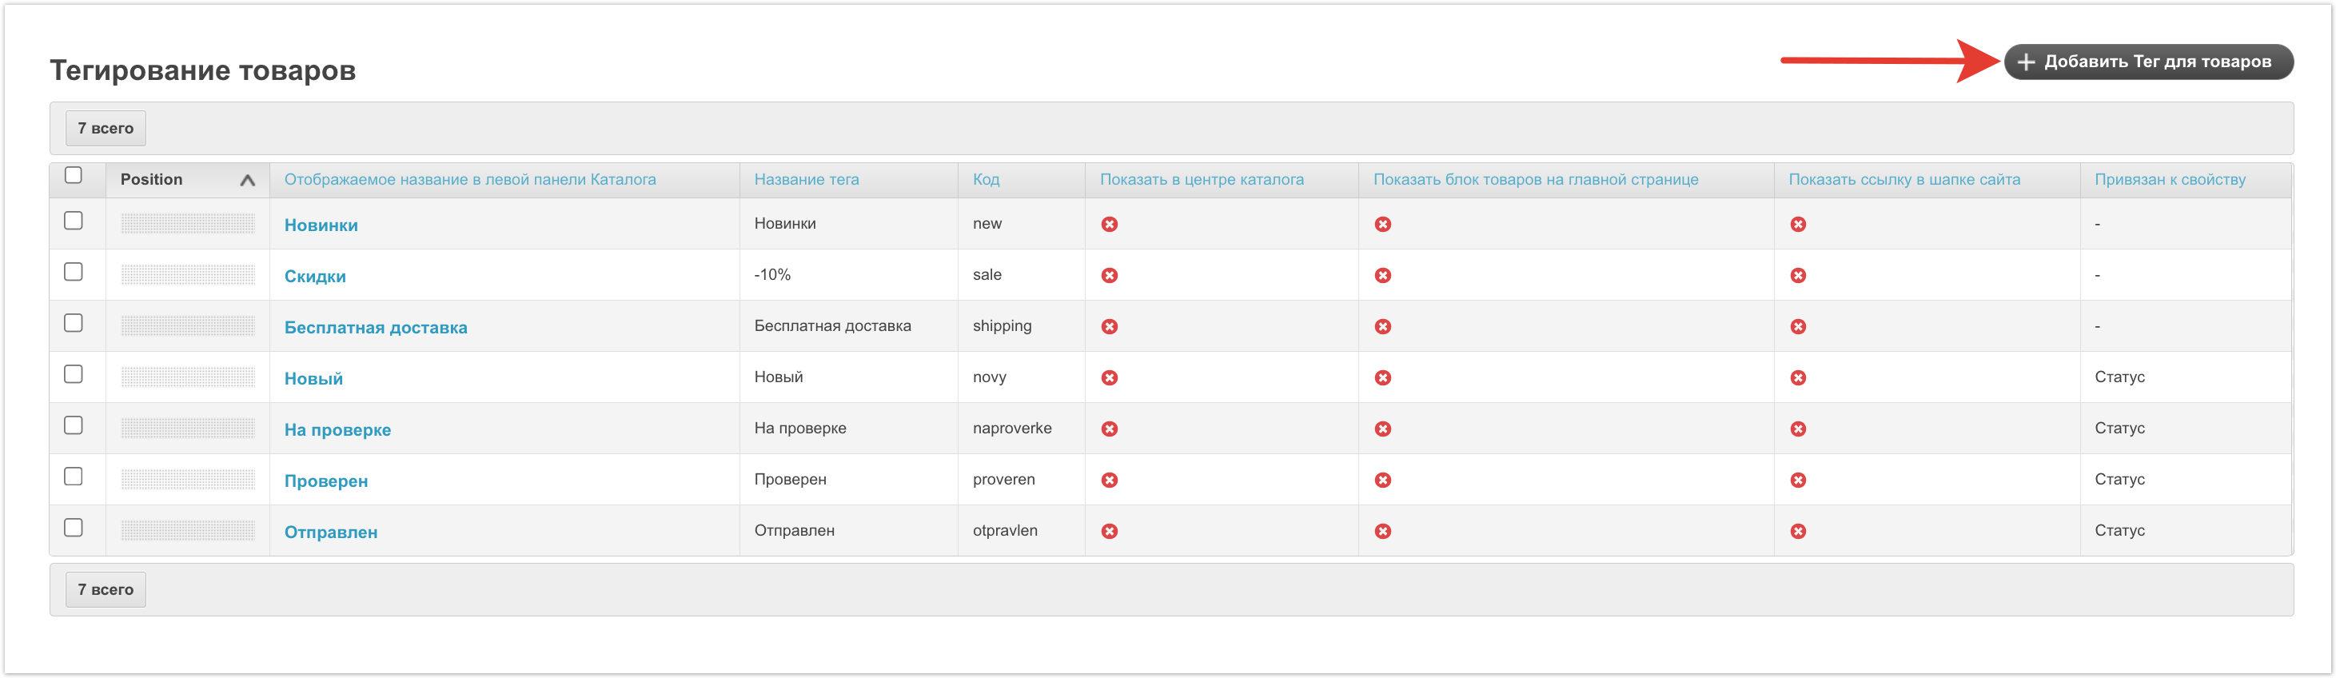Viewport: 2336px width, 678px height.
Task: Check the select-all checkbox in table header
Action: [74, 175]
